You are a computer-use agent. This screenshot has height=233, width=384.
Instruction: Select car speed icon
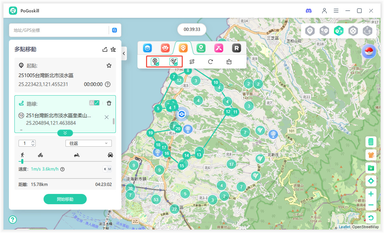click(110, 155)
